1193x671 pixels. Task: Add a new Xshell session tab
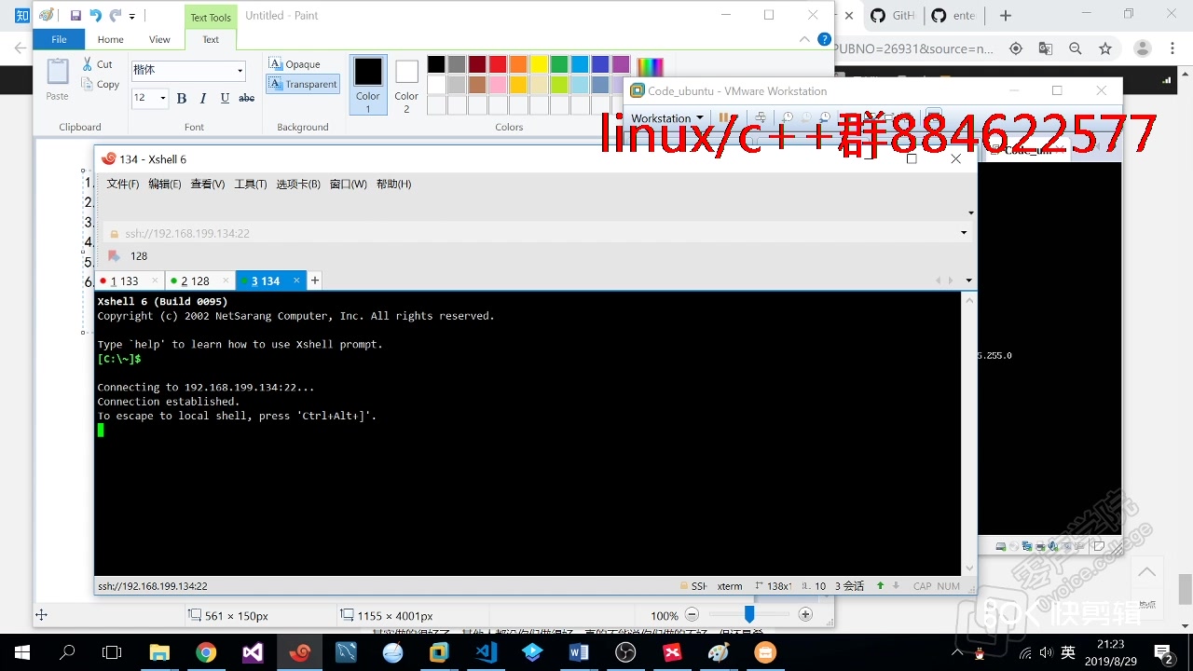point(315,280)
